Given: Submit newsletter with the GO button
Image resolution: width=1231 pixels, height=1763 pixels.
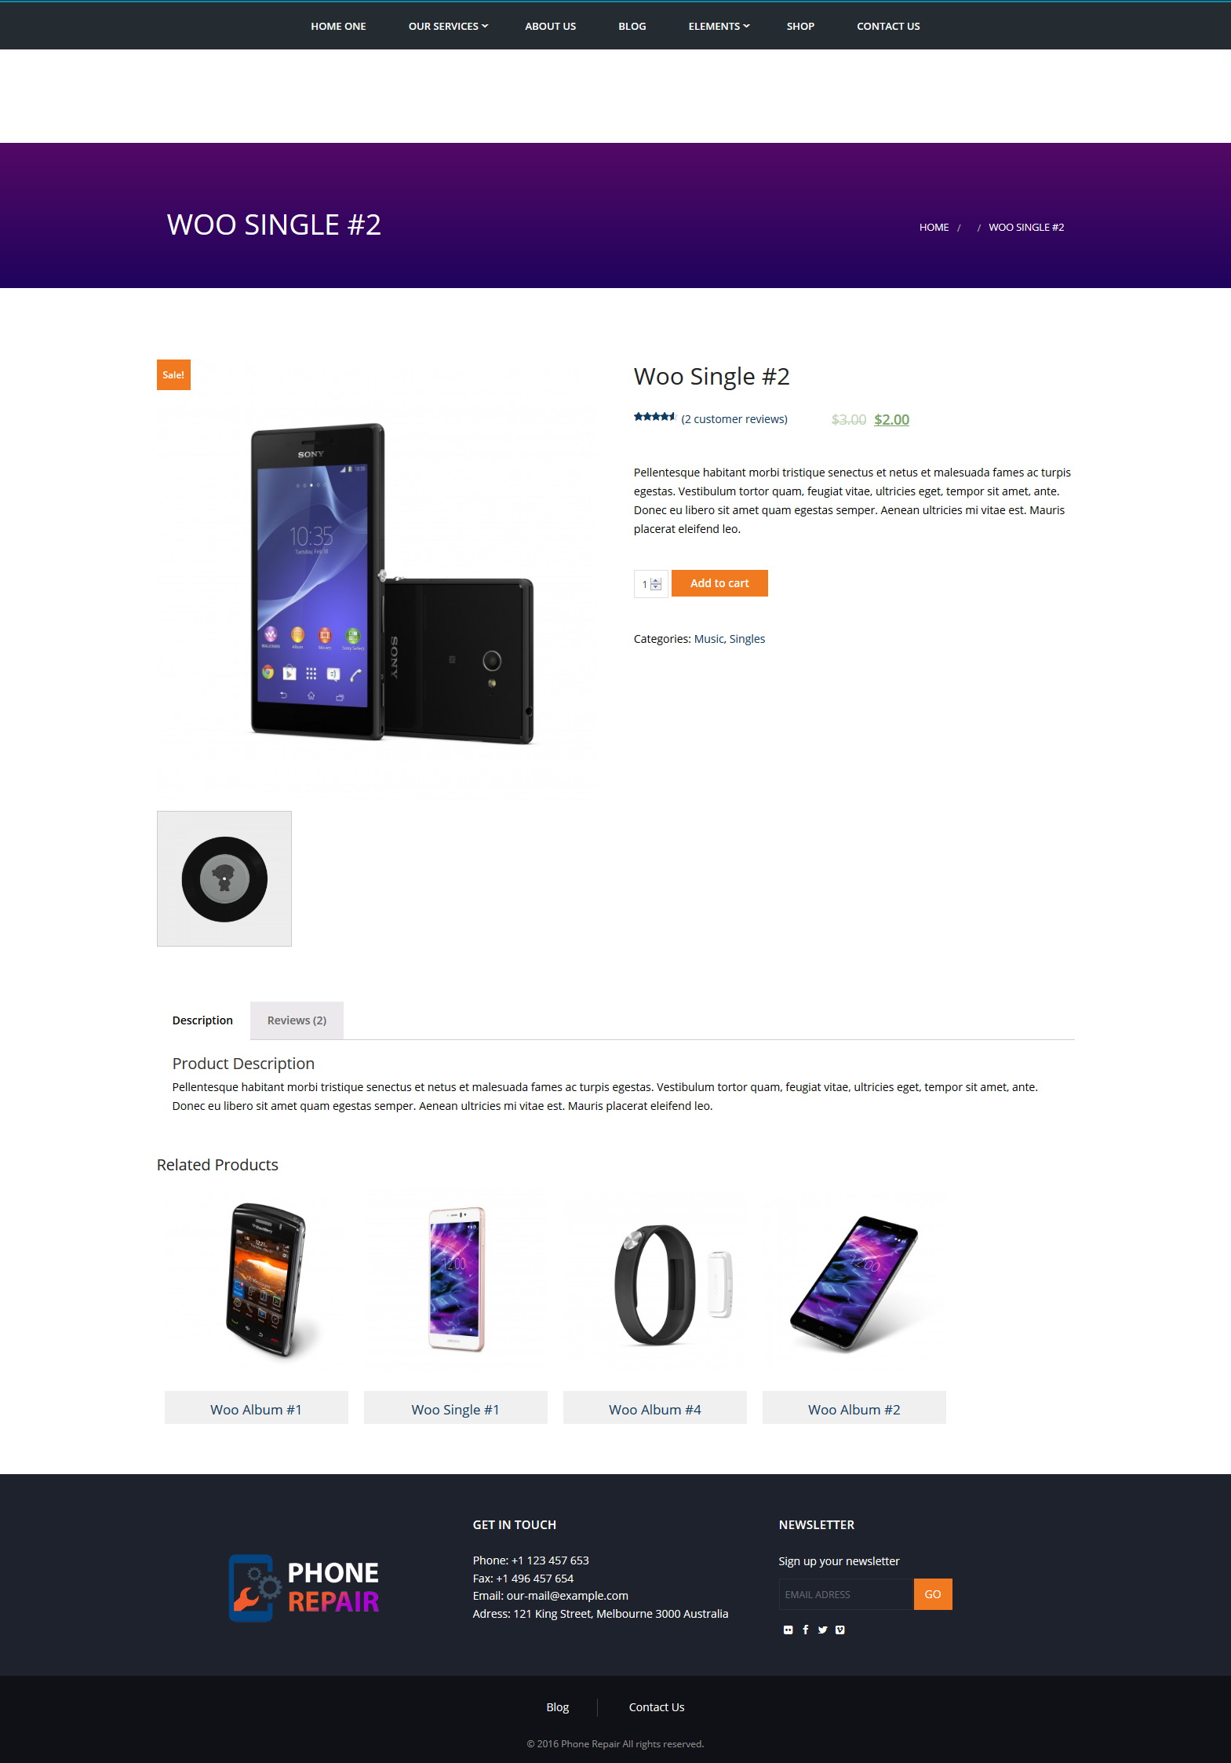Looking at the screenshot, I should (x=933, y=1594).
